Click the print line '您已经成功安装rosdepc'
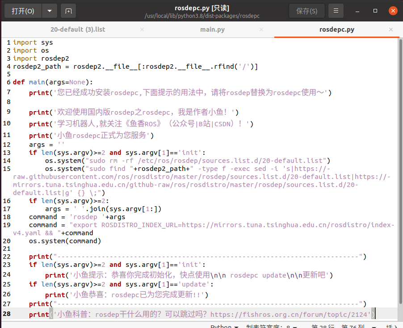403x328 pixels. [180, 92]
